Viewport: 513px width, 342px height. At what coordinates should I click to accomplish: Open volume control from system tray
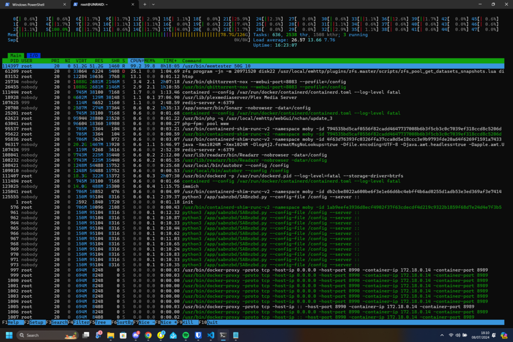[x=458, y=335]
